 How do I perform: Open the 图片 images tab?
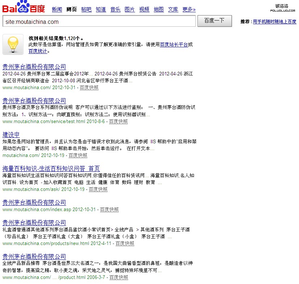pyautogui.click(x=130, y=9)
